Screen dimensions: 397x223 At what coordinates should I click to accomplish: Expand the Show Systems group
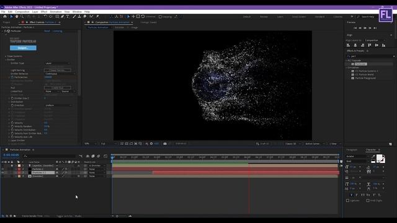pyautogui.click(x=6, y=56)
